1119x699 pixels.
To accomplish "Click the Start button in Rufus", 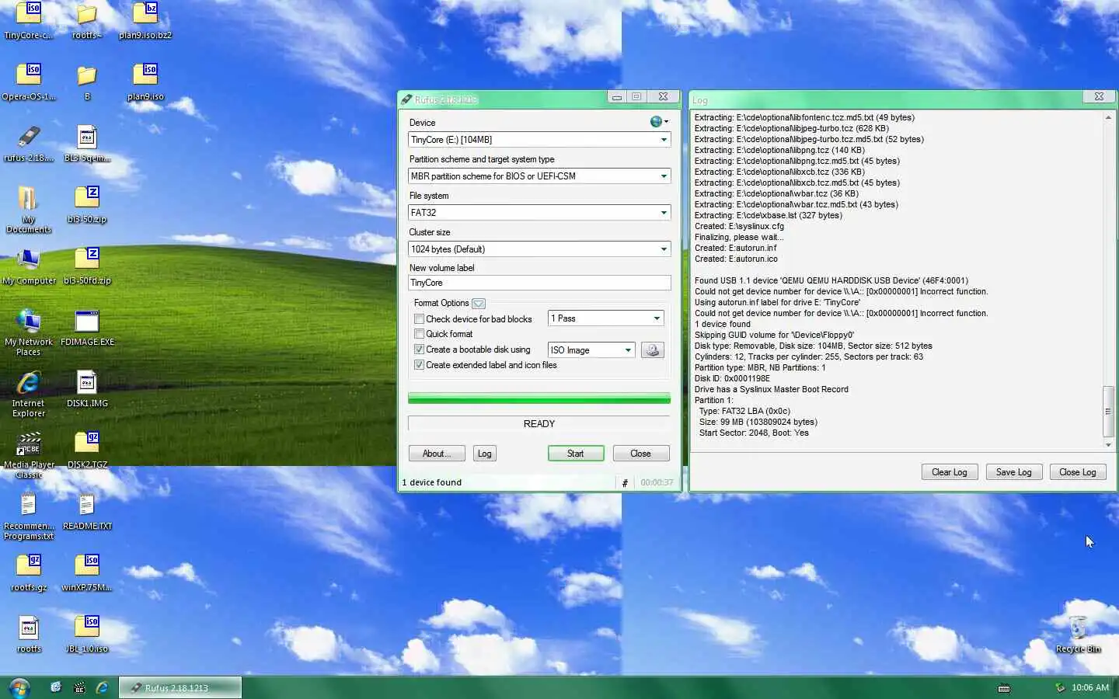I will coord(575,454).
